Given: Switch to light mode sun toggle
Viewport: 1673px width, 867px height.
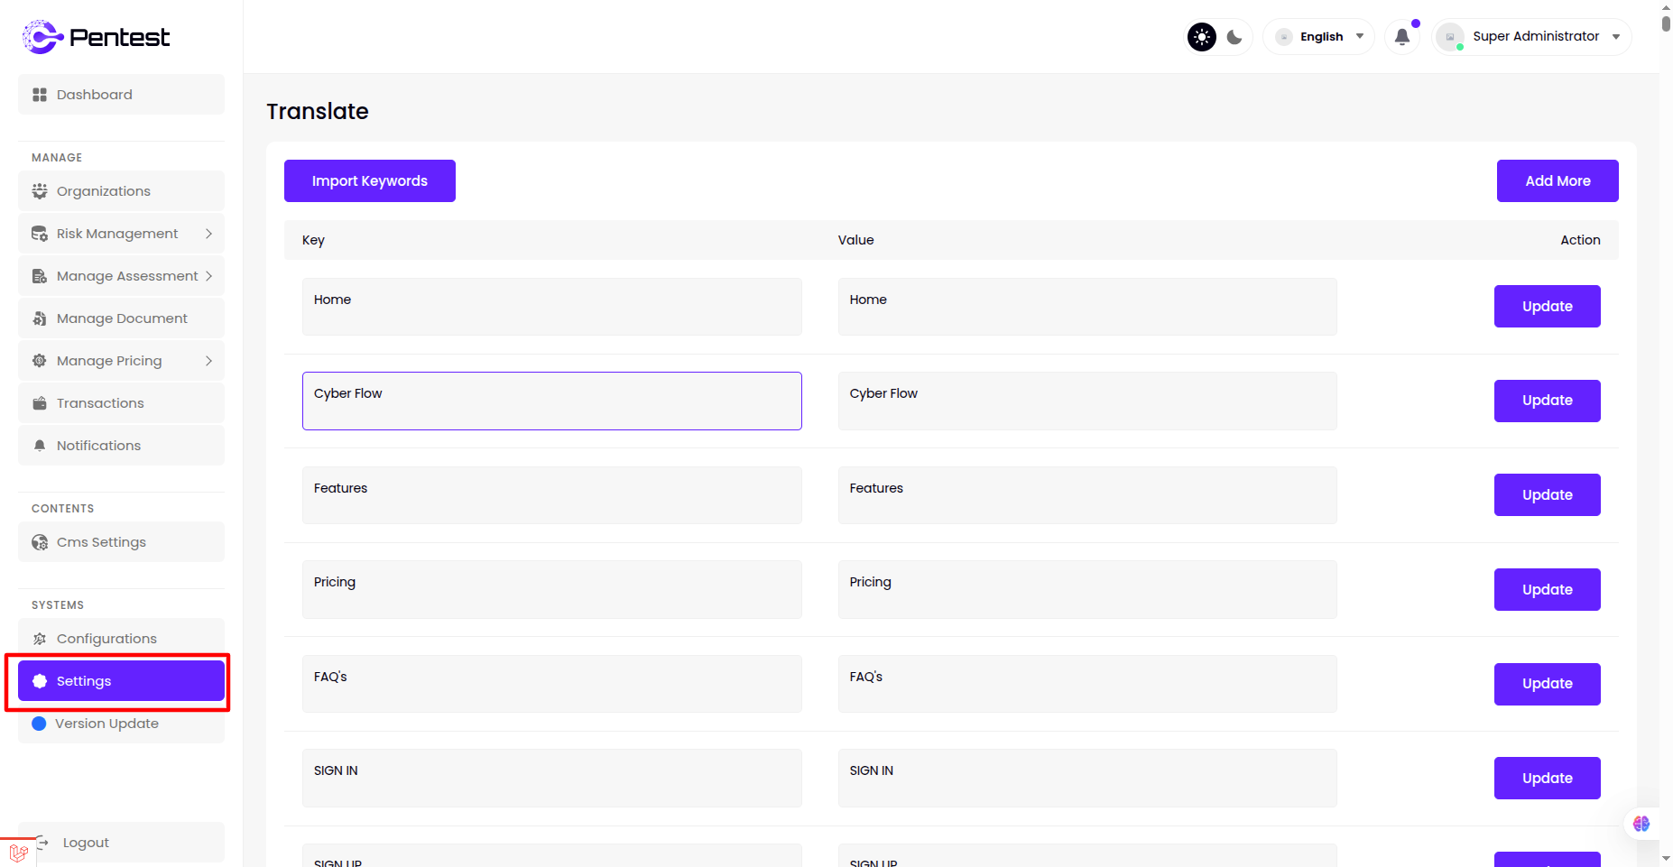Looking at the screenshot, I should coord(1201,37).
